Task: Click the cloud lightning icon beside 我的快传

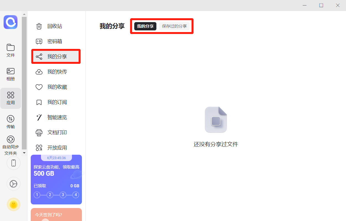Action: [x=39, y=72]
